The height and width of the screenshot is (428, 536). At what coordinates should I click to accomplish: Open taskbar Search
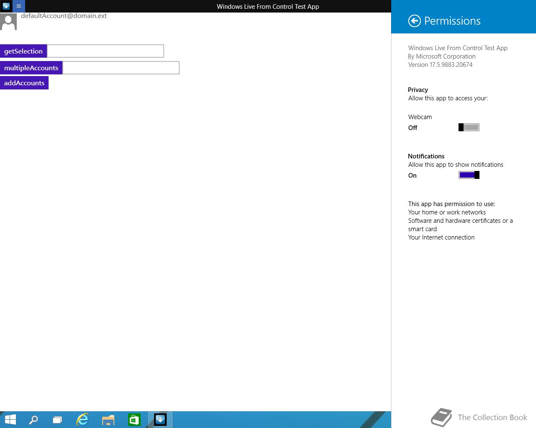[x=33, y=419]
